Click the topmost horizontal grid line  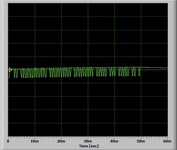click(88, 17)
